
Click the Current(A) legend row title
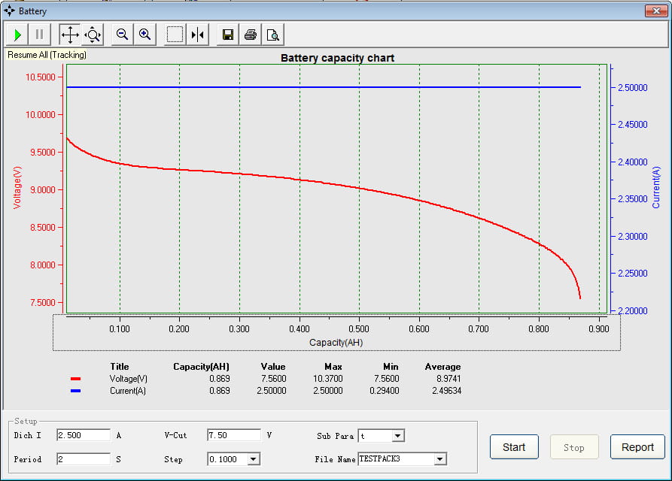128,391
